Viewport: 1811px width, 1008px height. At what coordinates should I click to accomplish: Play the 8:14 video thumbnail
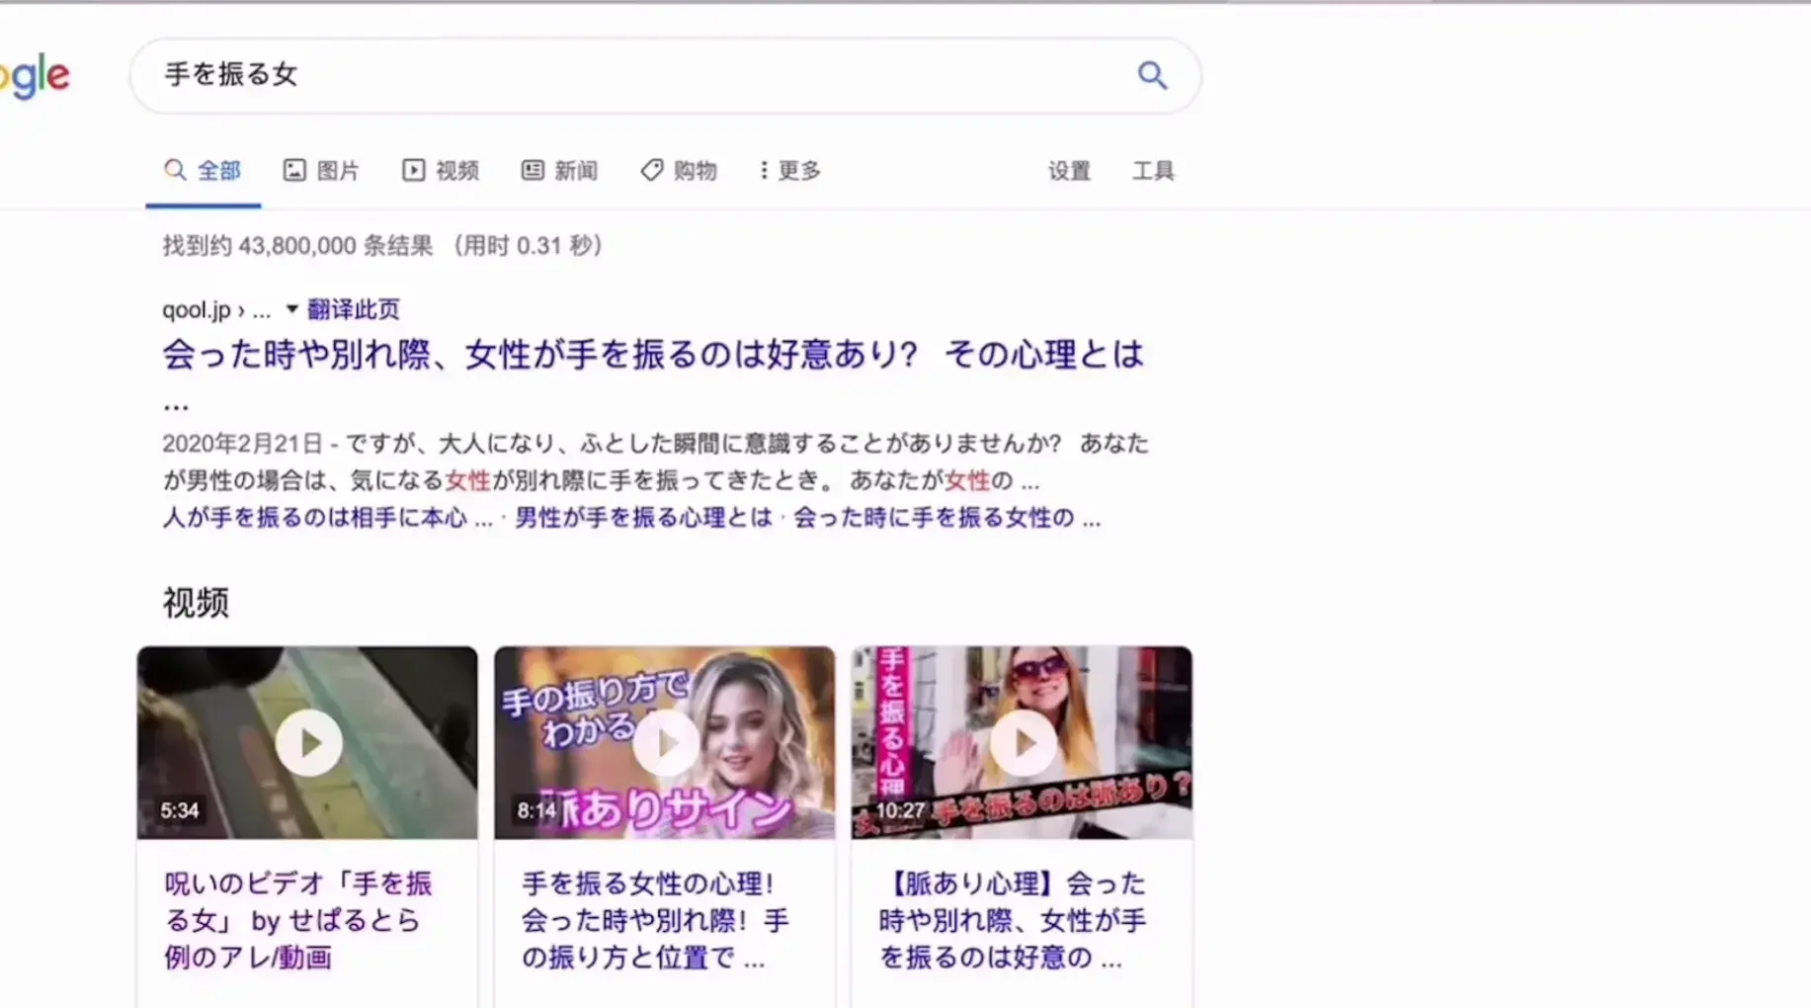[665, 742]
